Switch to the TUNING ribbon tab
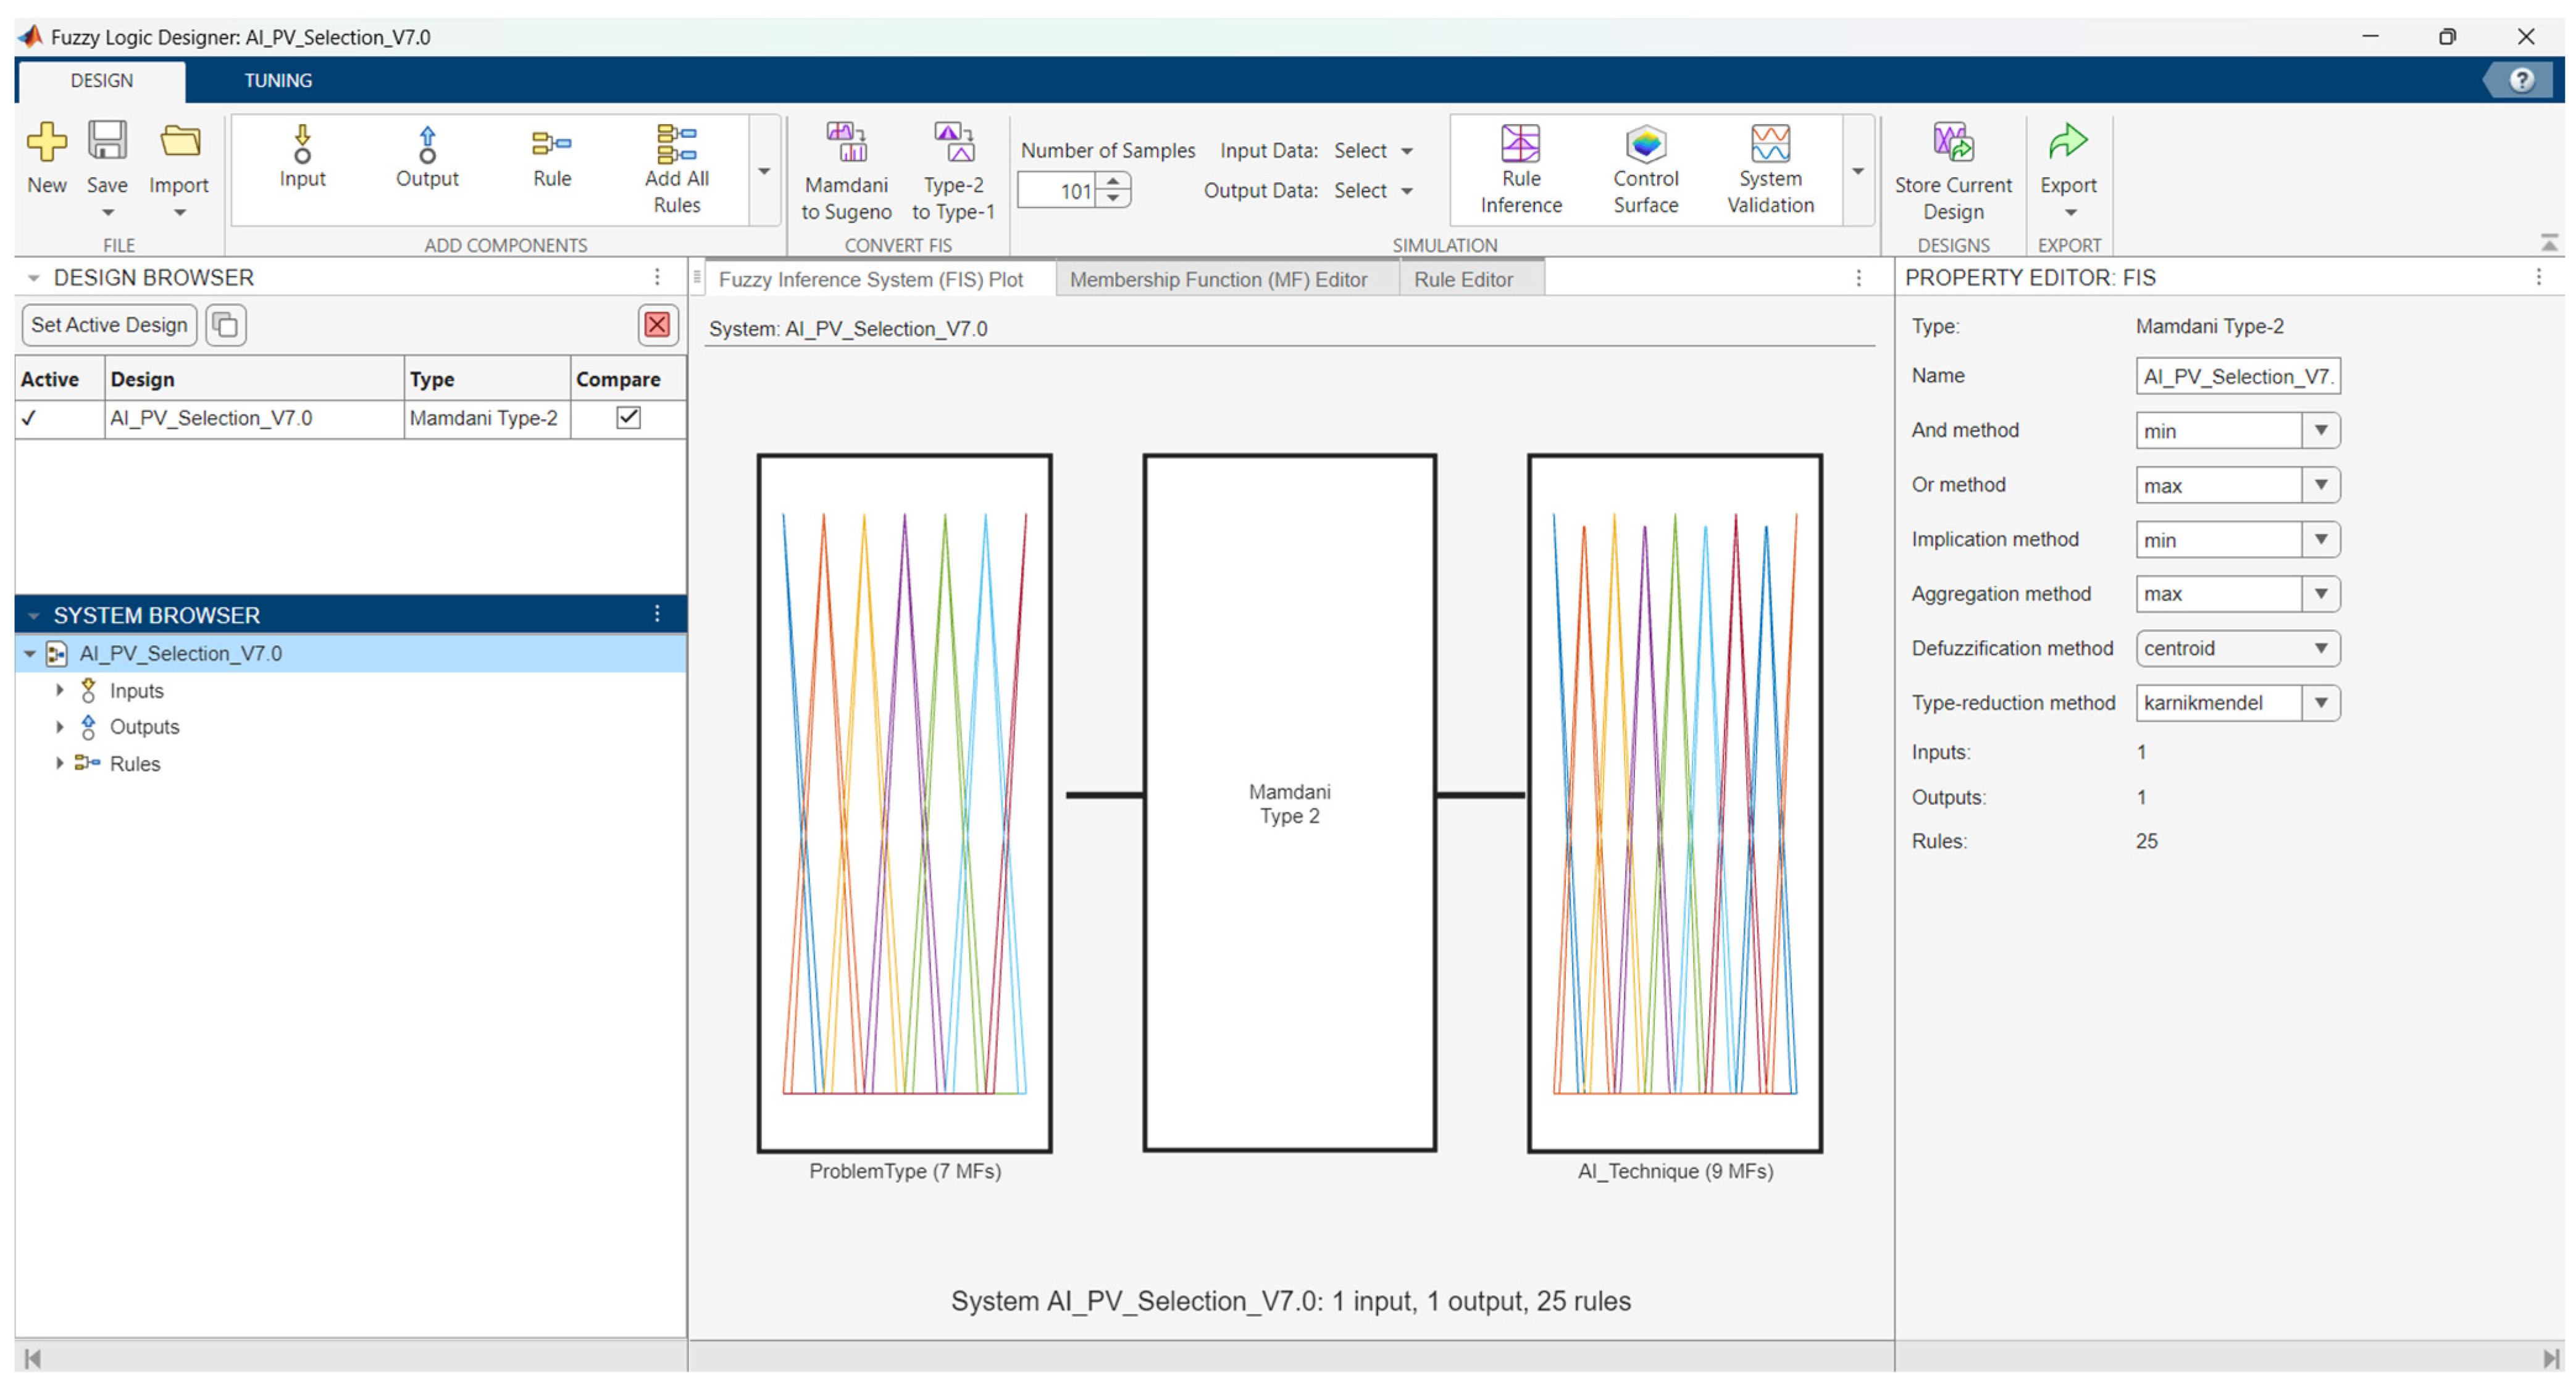This screenshot has height=1389, width=2576. click(x=278, y=80)
